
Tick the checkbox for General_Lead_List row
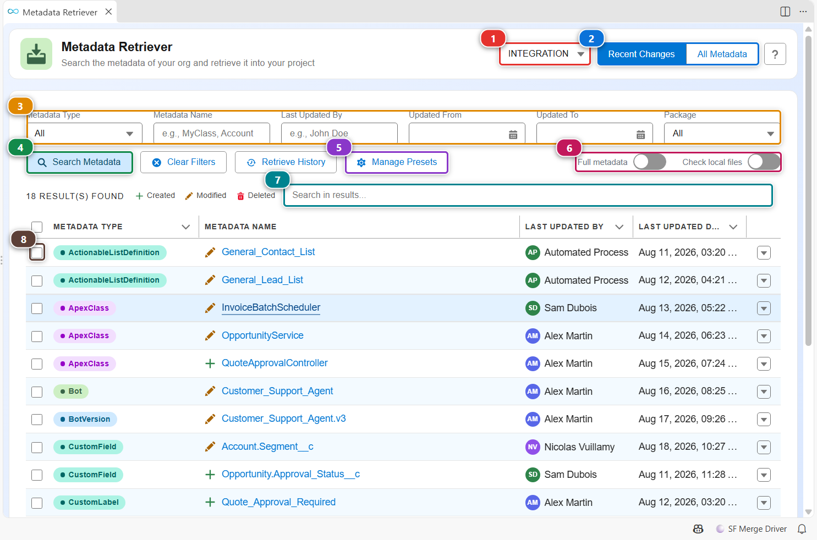(37, 280)
